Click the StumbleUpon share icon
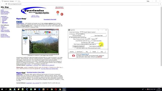This screenshot has height=91, width=162. [x=58, y=12]
